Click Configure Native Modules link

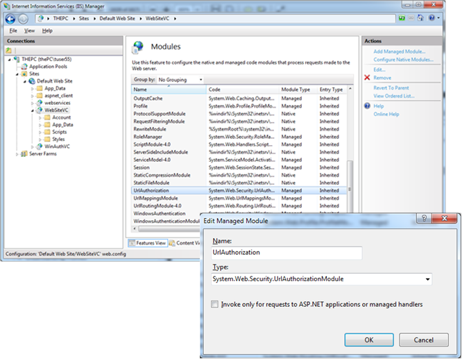[403, 60]
